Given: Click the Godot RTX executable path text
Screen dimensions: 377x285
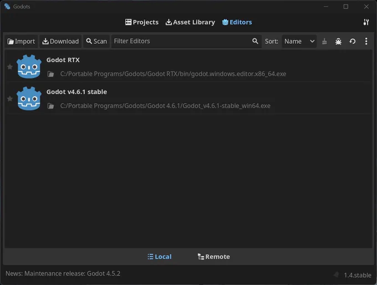Looking at the screenshot, I should click(x=173, y=74).
